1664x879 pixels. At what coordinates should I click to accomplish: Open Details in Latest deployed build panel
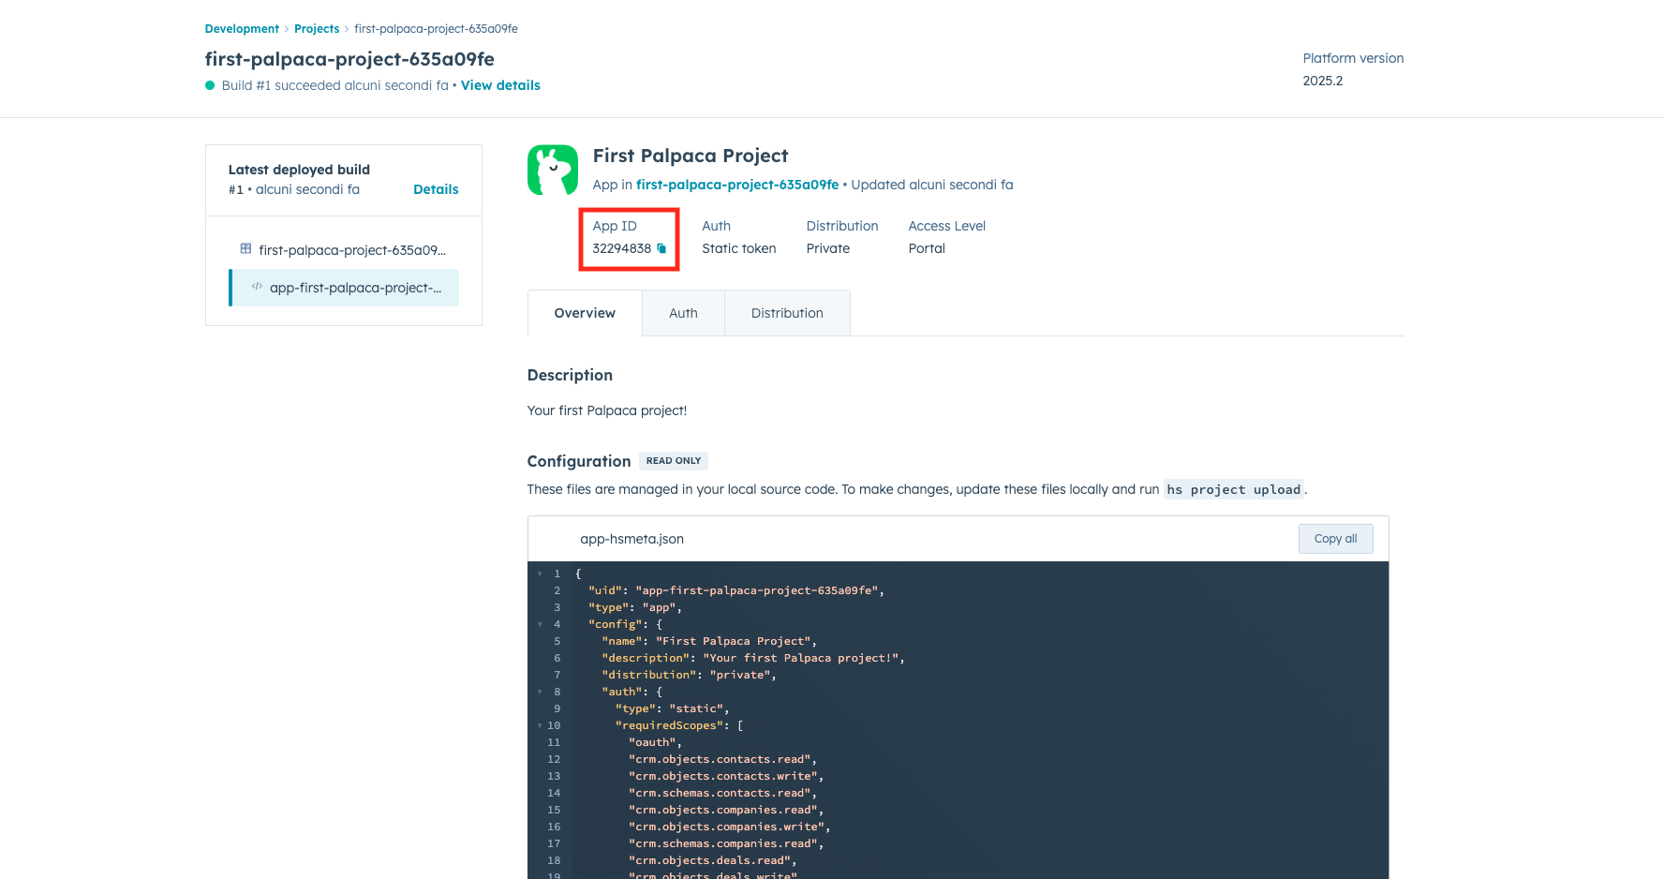point(435,188)
